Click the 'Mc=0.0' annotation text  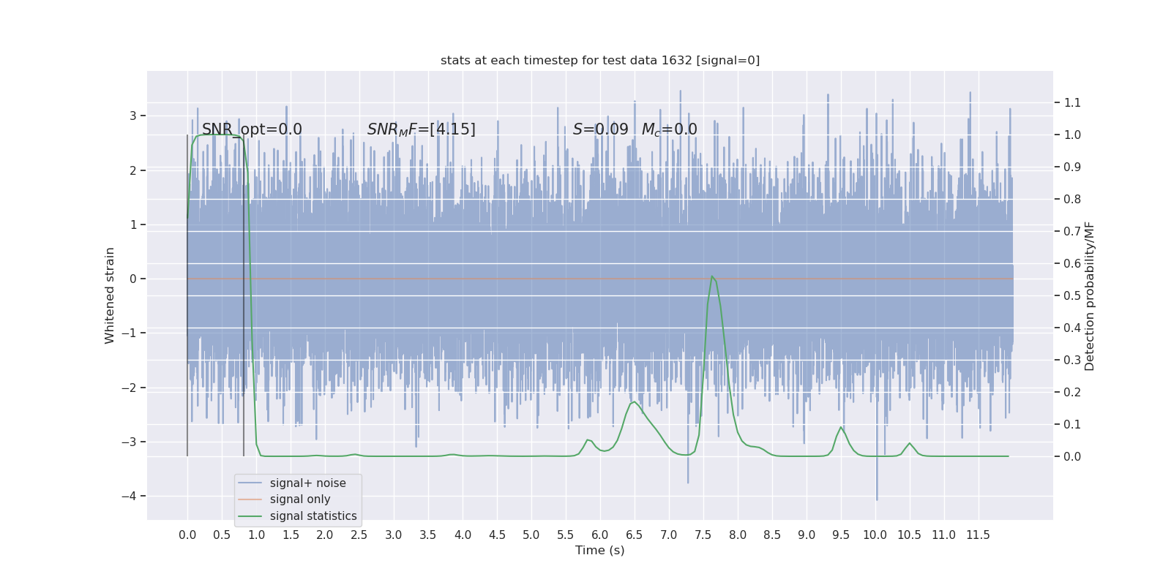tap(669, 129)
